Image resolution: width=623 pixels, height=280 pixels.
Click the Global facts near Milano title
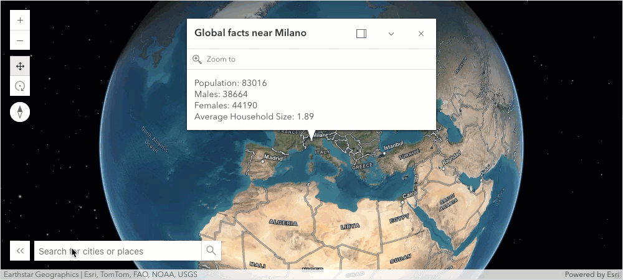250,33
